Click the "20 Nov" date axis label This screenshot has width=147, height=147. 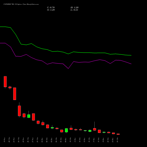[9, 140]
